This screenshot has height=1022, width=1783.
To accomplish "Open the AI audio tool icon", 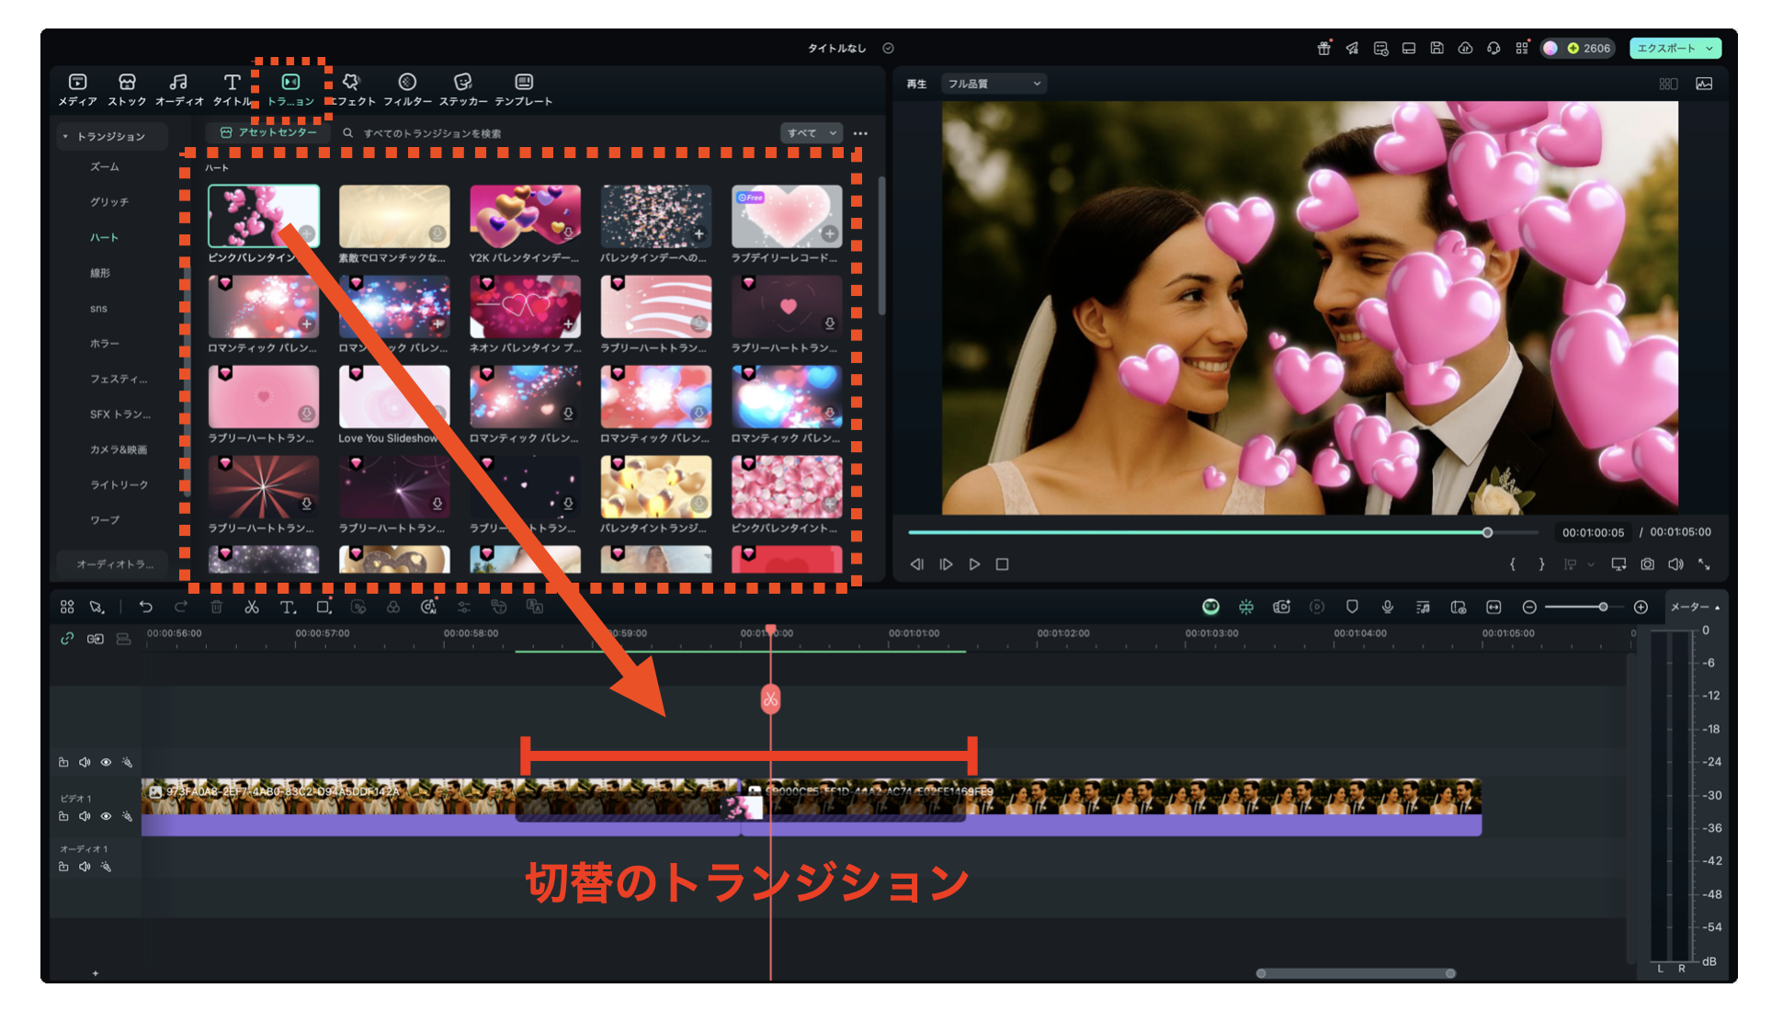I will click(429, 608).
